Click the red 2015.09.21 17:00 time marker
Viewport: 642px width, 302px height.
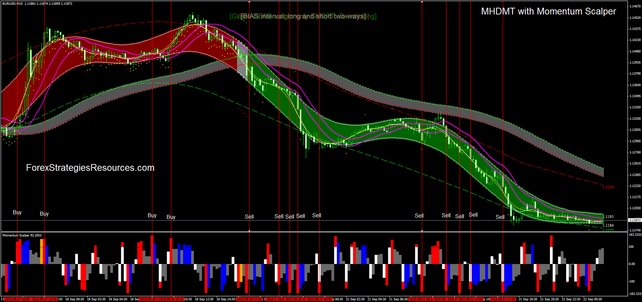tap(503, 299)
